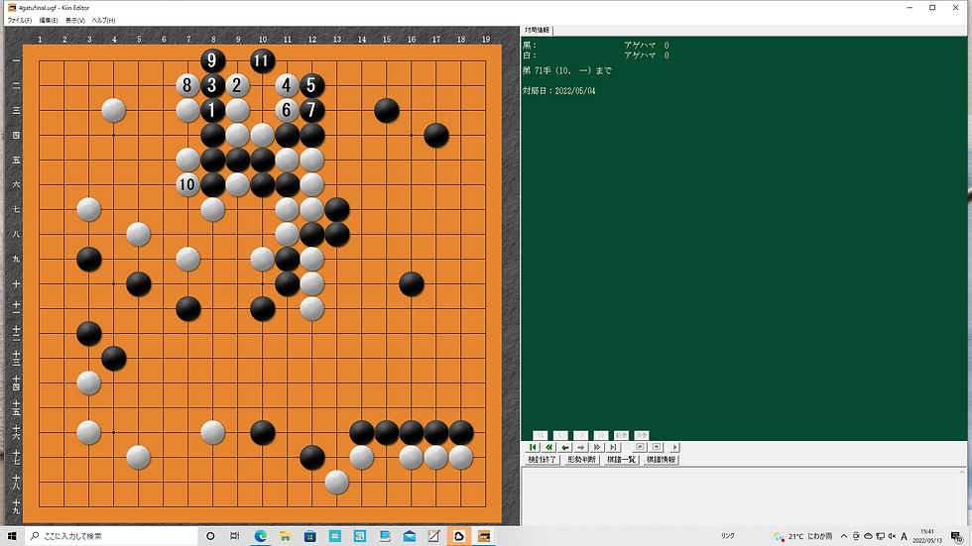Open the 棋譜一覧 list
The image size is (972, 546).
tap(621, 460)
